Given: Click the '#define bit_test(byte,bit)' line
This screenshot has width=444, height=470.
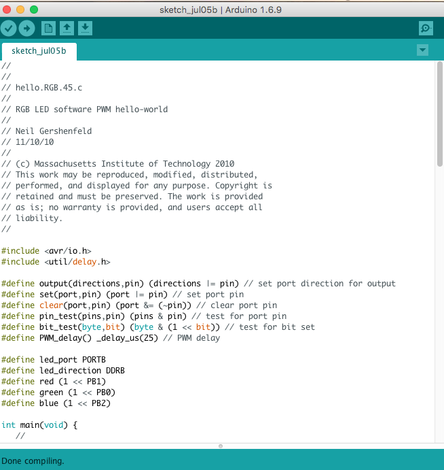Looking at the screenshot, I should pyautogui.click(x=158, y=327).
